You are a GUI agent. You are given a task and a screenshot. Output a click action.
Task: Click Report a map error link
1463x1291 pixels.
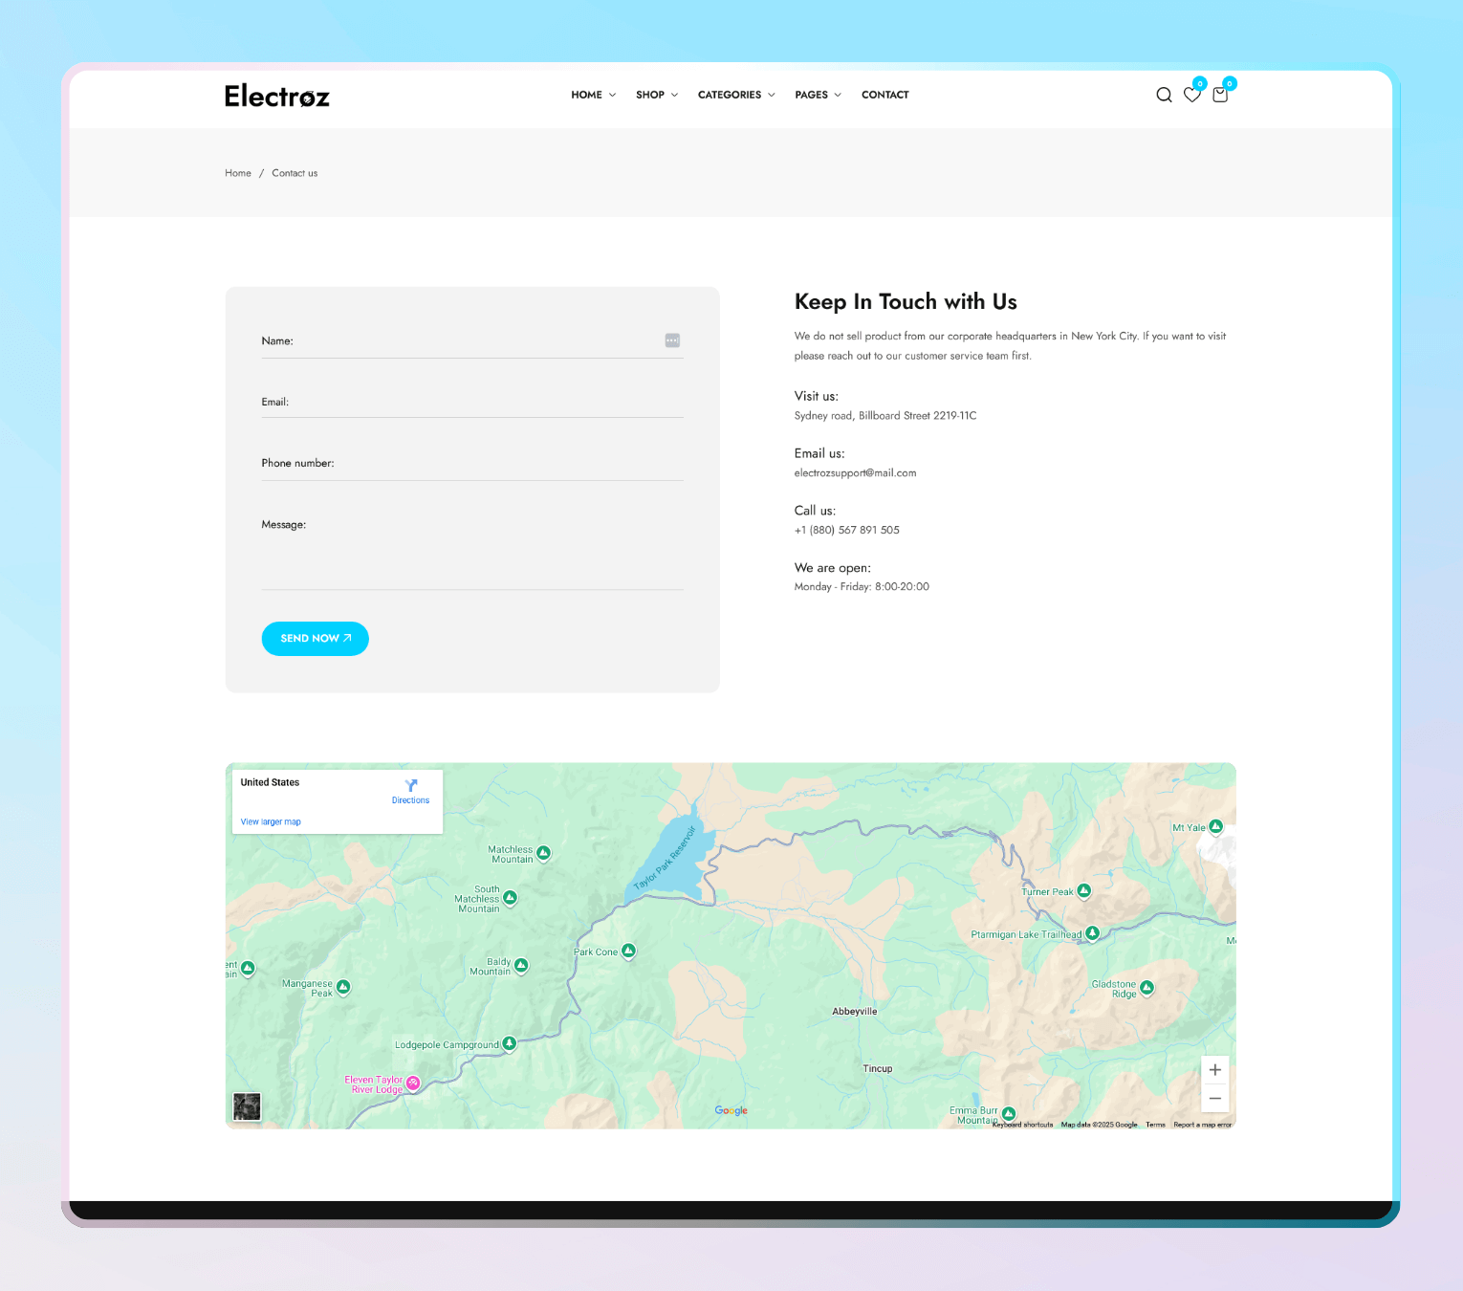(x=1203, y=1125)
